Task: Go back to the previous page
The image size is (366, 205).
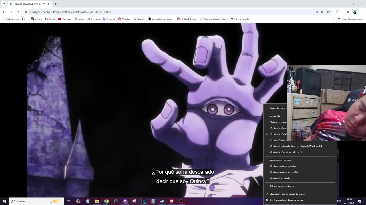Action: (4, 12)
